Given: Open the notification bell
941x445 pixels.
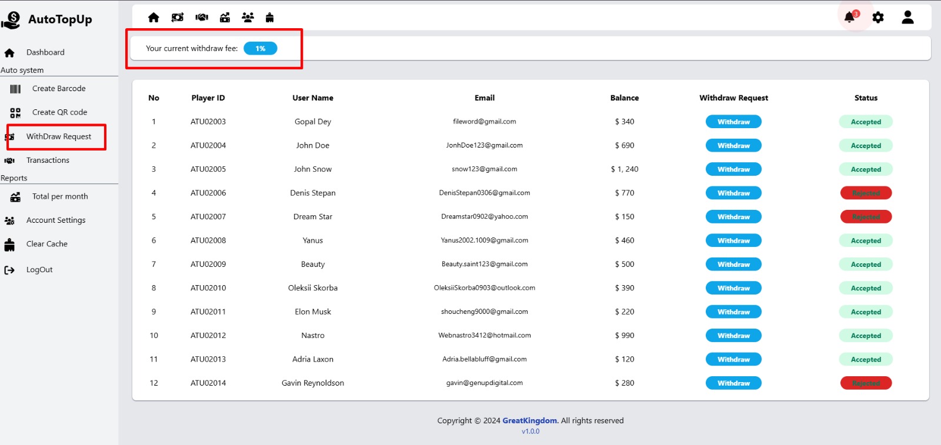Looking at the screenshot, I should coord(849,18).
